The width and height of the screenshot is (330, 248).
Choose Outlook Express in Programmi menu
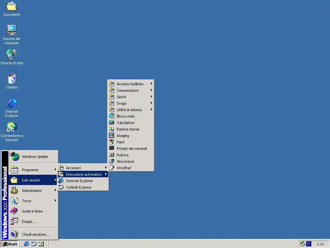(x=83, y=187)
